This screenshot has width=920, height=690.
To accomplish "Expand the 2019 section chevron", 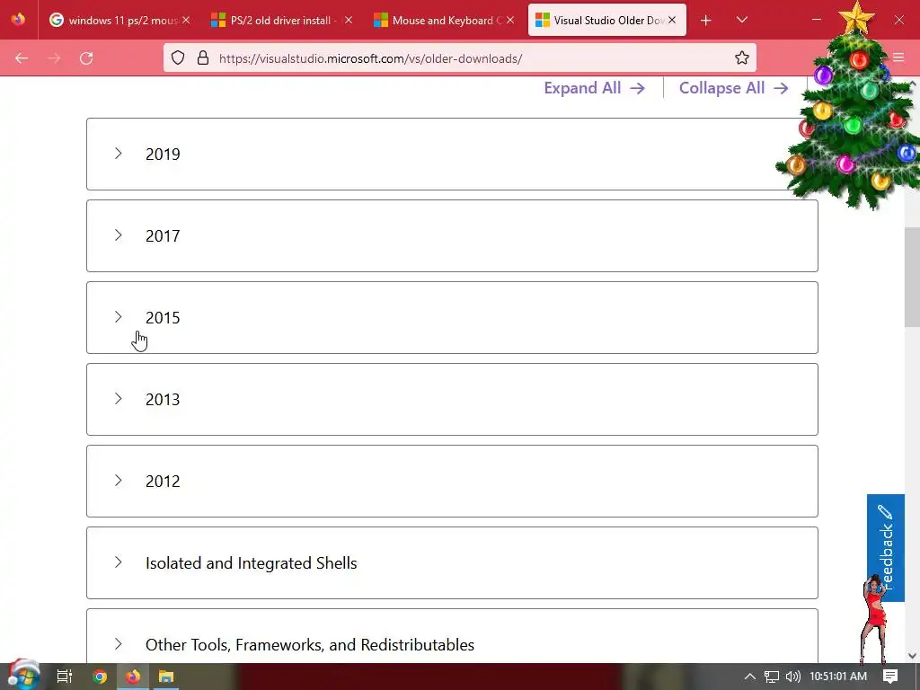I will [x=118, y=154].
